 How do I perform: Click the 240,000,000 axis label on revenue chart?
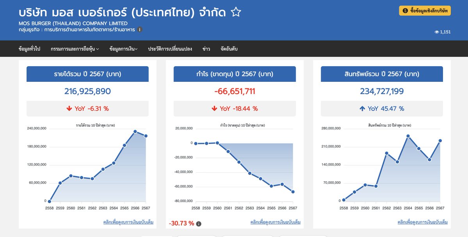37,129
